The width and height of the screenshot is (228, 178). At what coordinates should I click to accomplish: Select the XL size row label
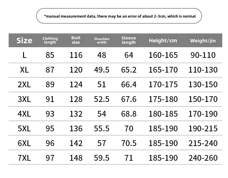coord(25,70)
